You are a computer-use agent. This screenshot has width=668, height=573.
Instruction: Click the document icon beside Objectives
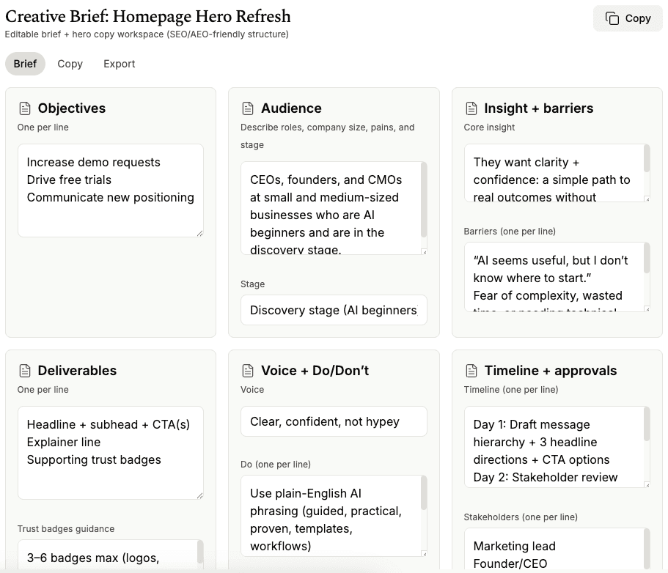(25, 108)
